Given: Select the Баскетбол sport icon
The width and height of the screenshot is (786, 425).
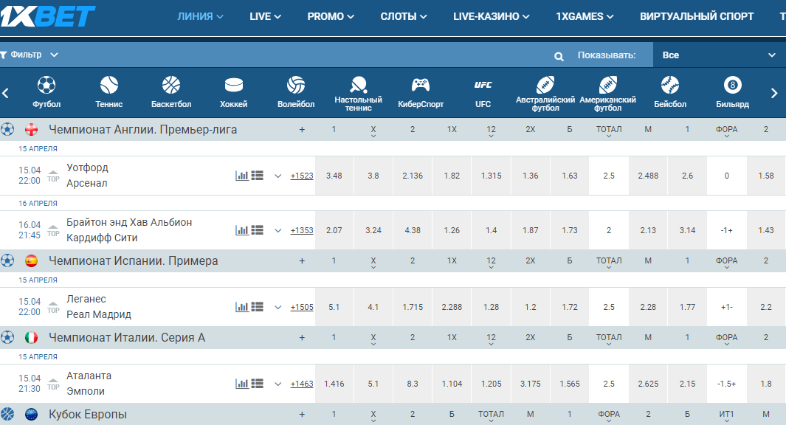Looking at the screenshot, I should click(171, 85).
